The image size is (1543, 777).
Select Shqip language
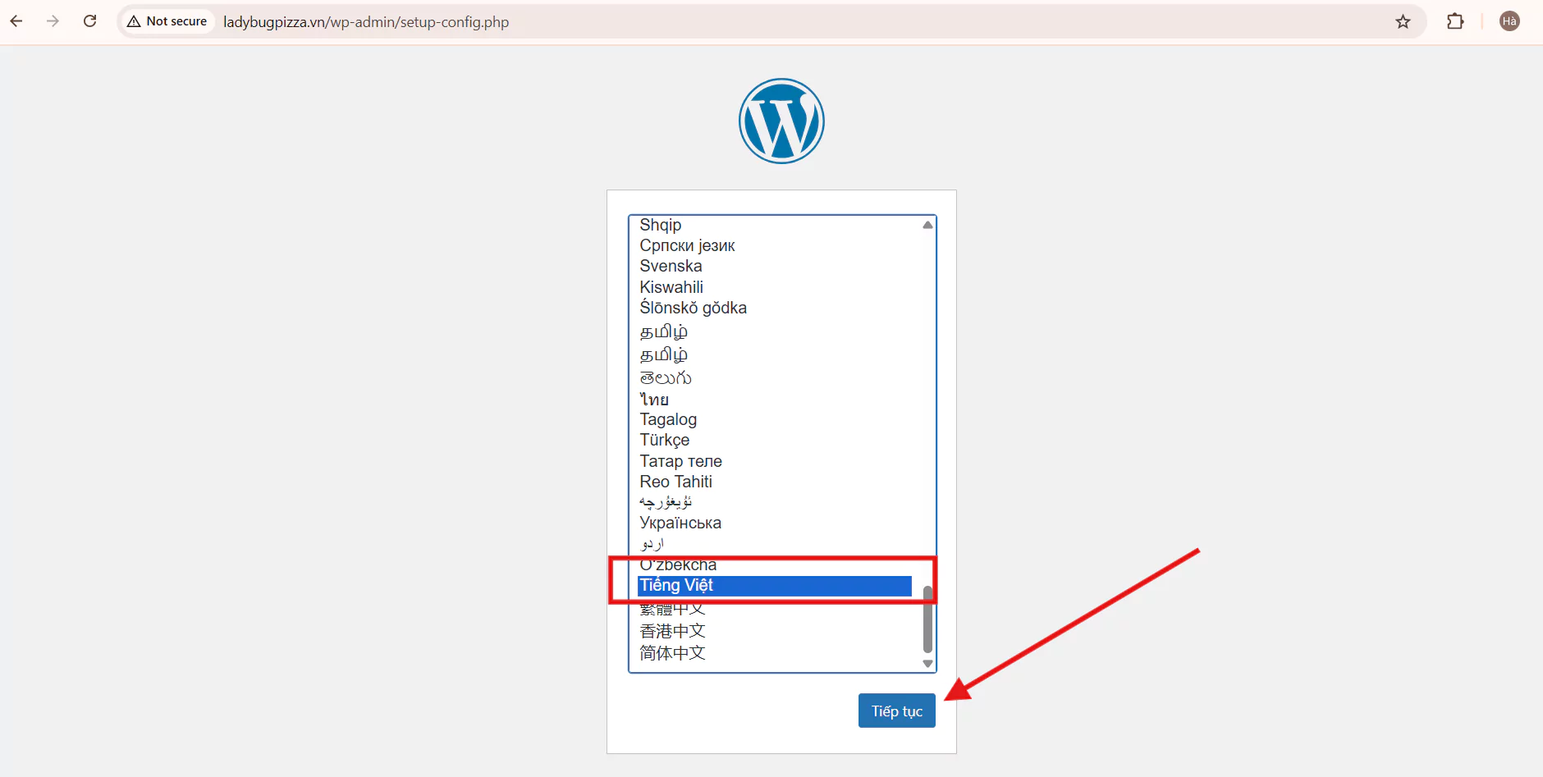[x=775, y=225]
